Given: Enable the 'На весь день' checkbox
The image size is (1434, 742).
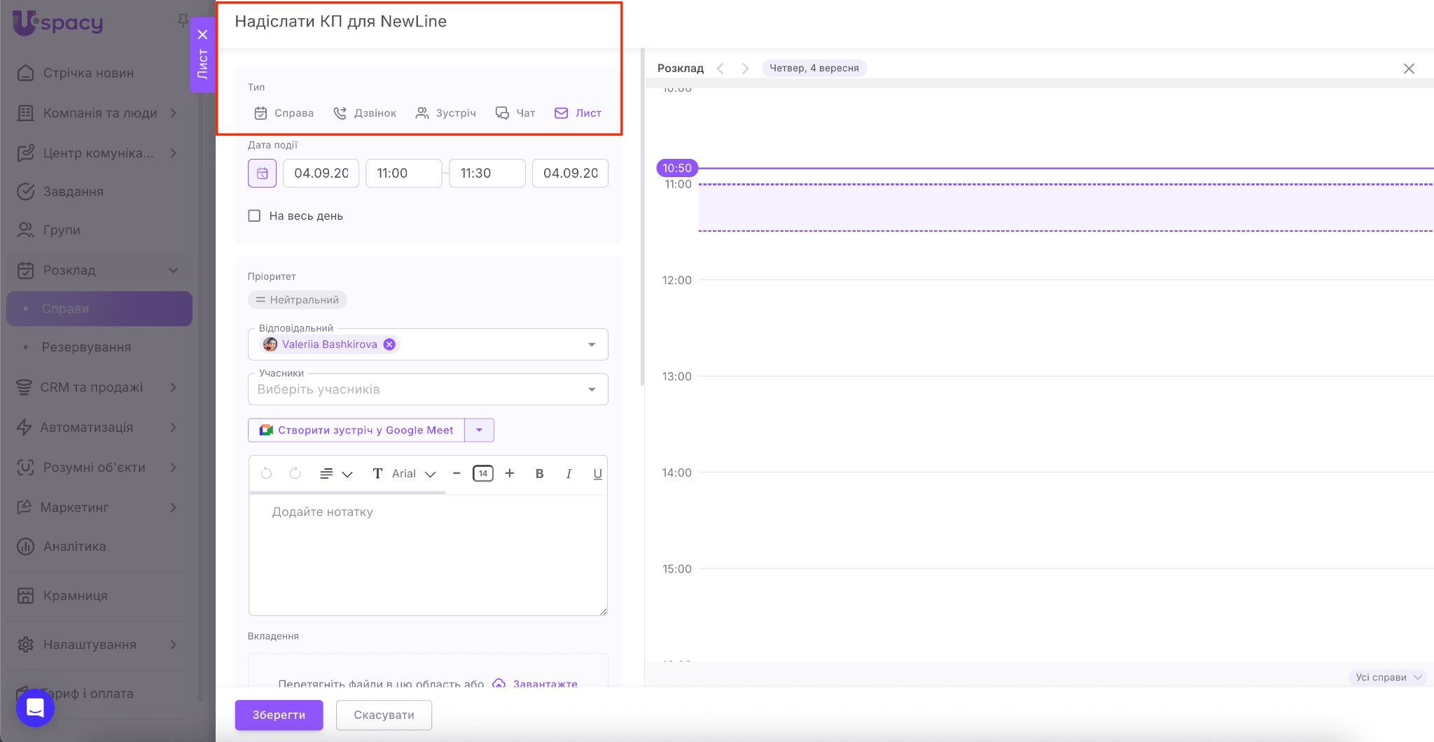Looking at the screenshot, I should coord(254,216).
